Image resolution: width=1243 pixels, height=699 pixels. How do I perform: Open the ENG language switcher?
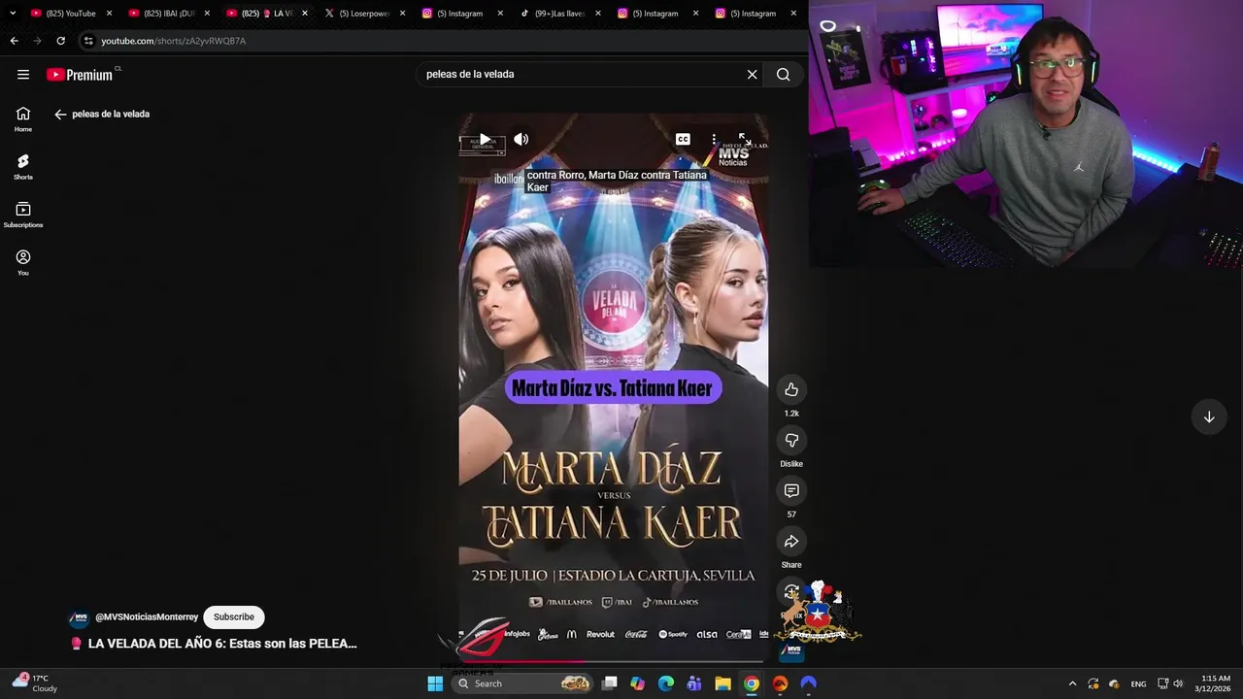(1138, 683)
